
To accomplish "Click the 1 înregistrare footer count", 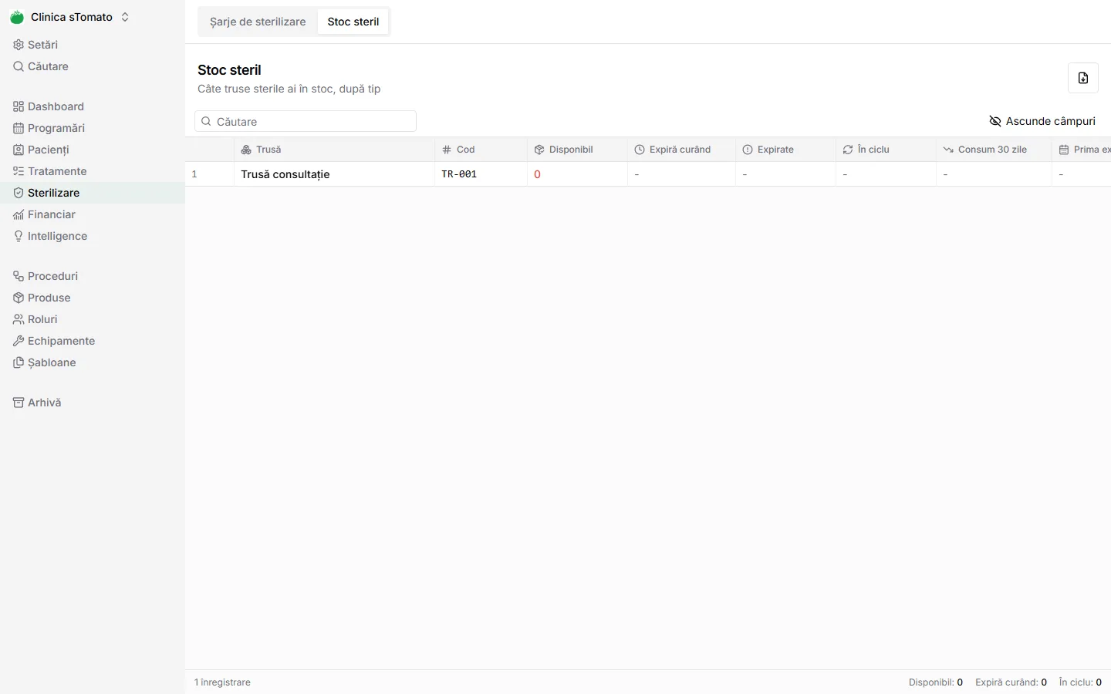I will point(222,682).
